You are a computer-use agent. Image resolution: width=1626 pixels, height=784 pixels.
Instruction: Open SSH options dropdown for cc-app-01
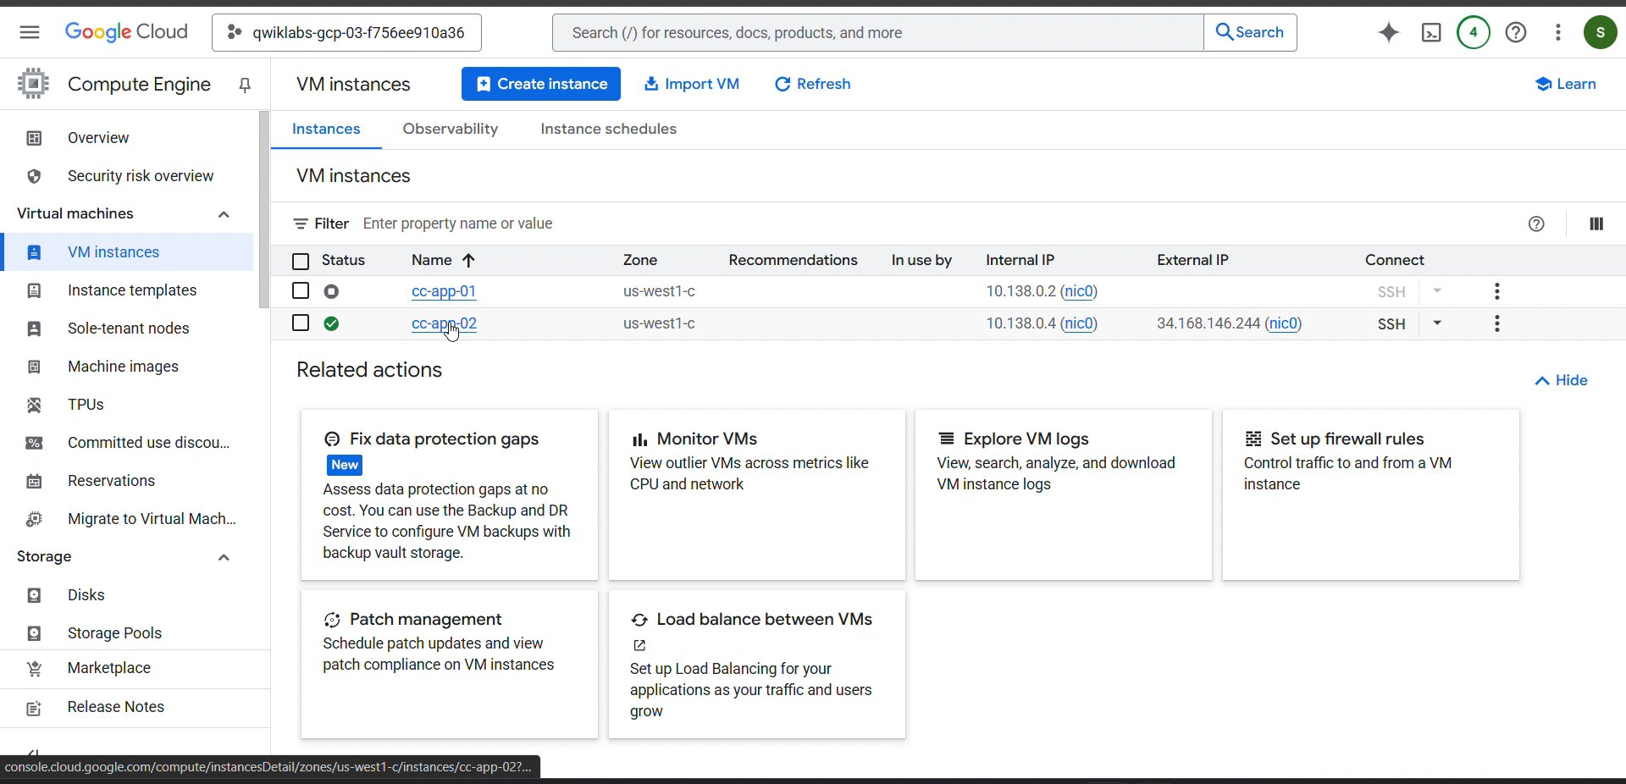pos(1437,291)
